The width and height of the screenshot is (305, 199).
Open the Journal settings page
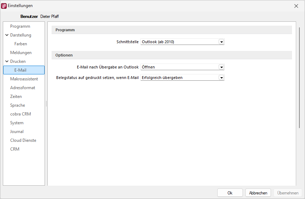coord(17,132)
